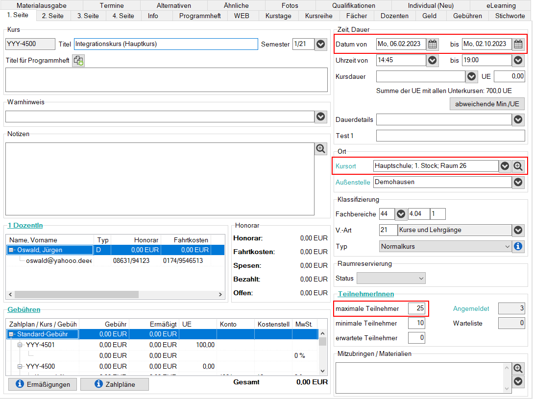Open the eLearning tab
This screenshot has width=533, height=399.
(x=501, y=5)
